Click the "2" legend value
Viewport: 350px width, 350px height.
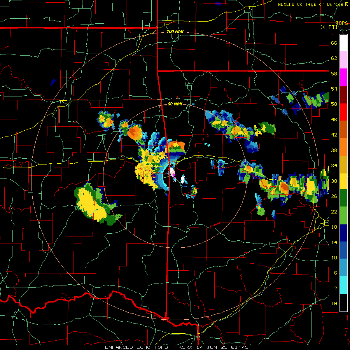pos(336,289)
